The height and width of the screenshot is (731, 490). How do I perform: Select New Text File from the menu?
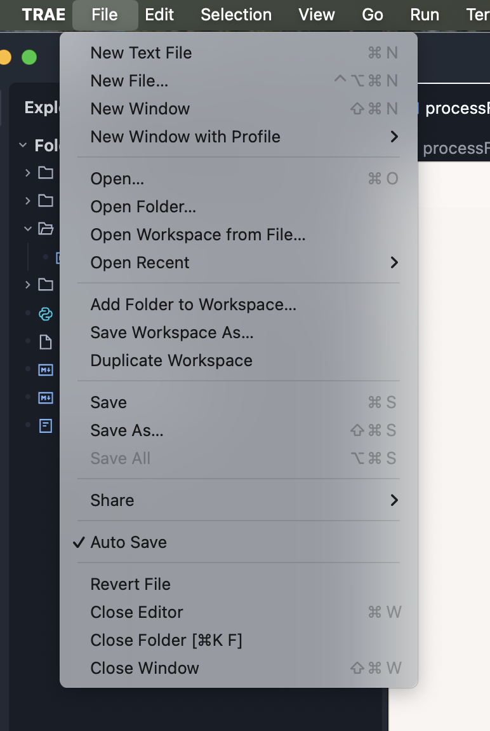pos(141,53)
